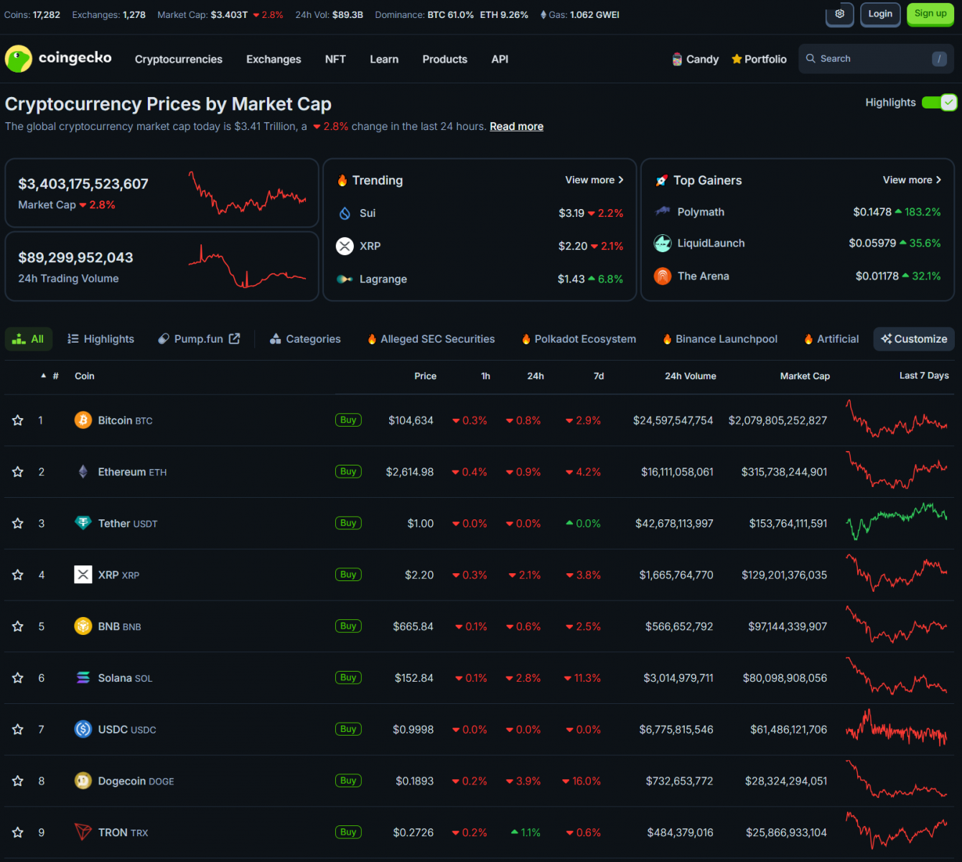Open settings via the gear icon
The width and height of the screenshot is (962, 862).
[839, 14]
